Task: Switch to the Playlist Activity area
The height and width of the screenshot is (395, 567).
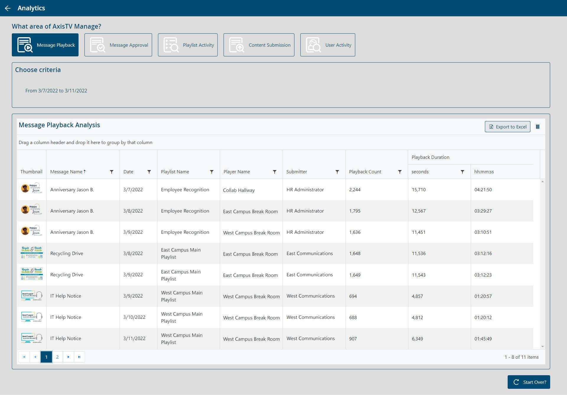Action: (x=188, y=45)
